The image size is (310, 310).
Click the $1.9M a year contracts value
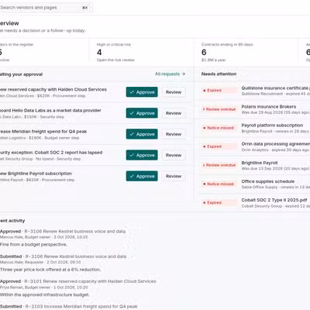tap(213, 60)
